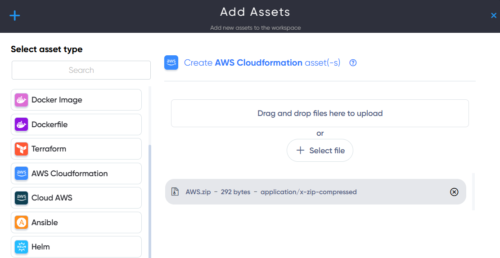Open the help question mark icon

click(x=353, y=63)
